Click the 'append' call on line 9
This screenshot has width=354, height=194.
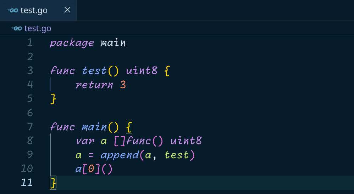(x=120, y=155)
